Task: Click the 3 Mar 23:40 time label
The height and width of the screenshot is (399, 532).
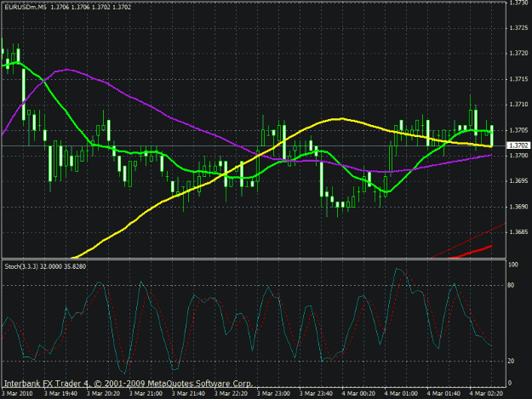Action: [316, 394]
